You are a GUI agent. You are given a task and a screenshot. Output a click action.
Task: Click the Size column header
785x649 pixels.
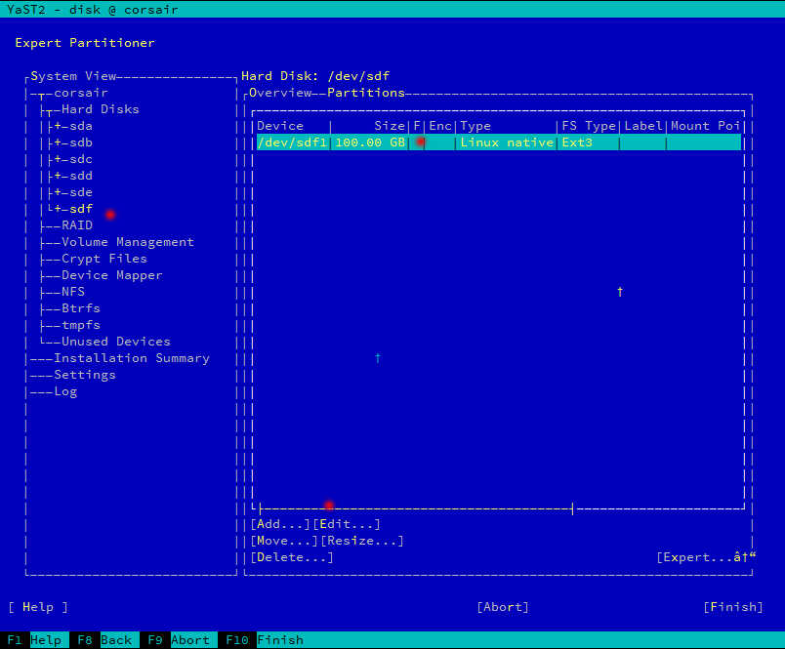pos(390,126)
